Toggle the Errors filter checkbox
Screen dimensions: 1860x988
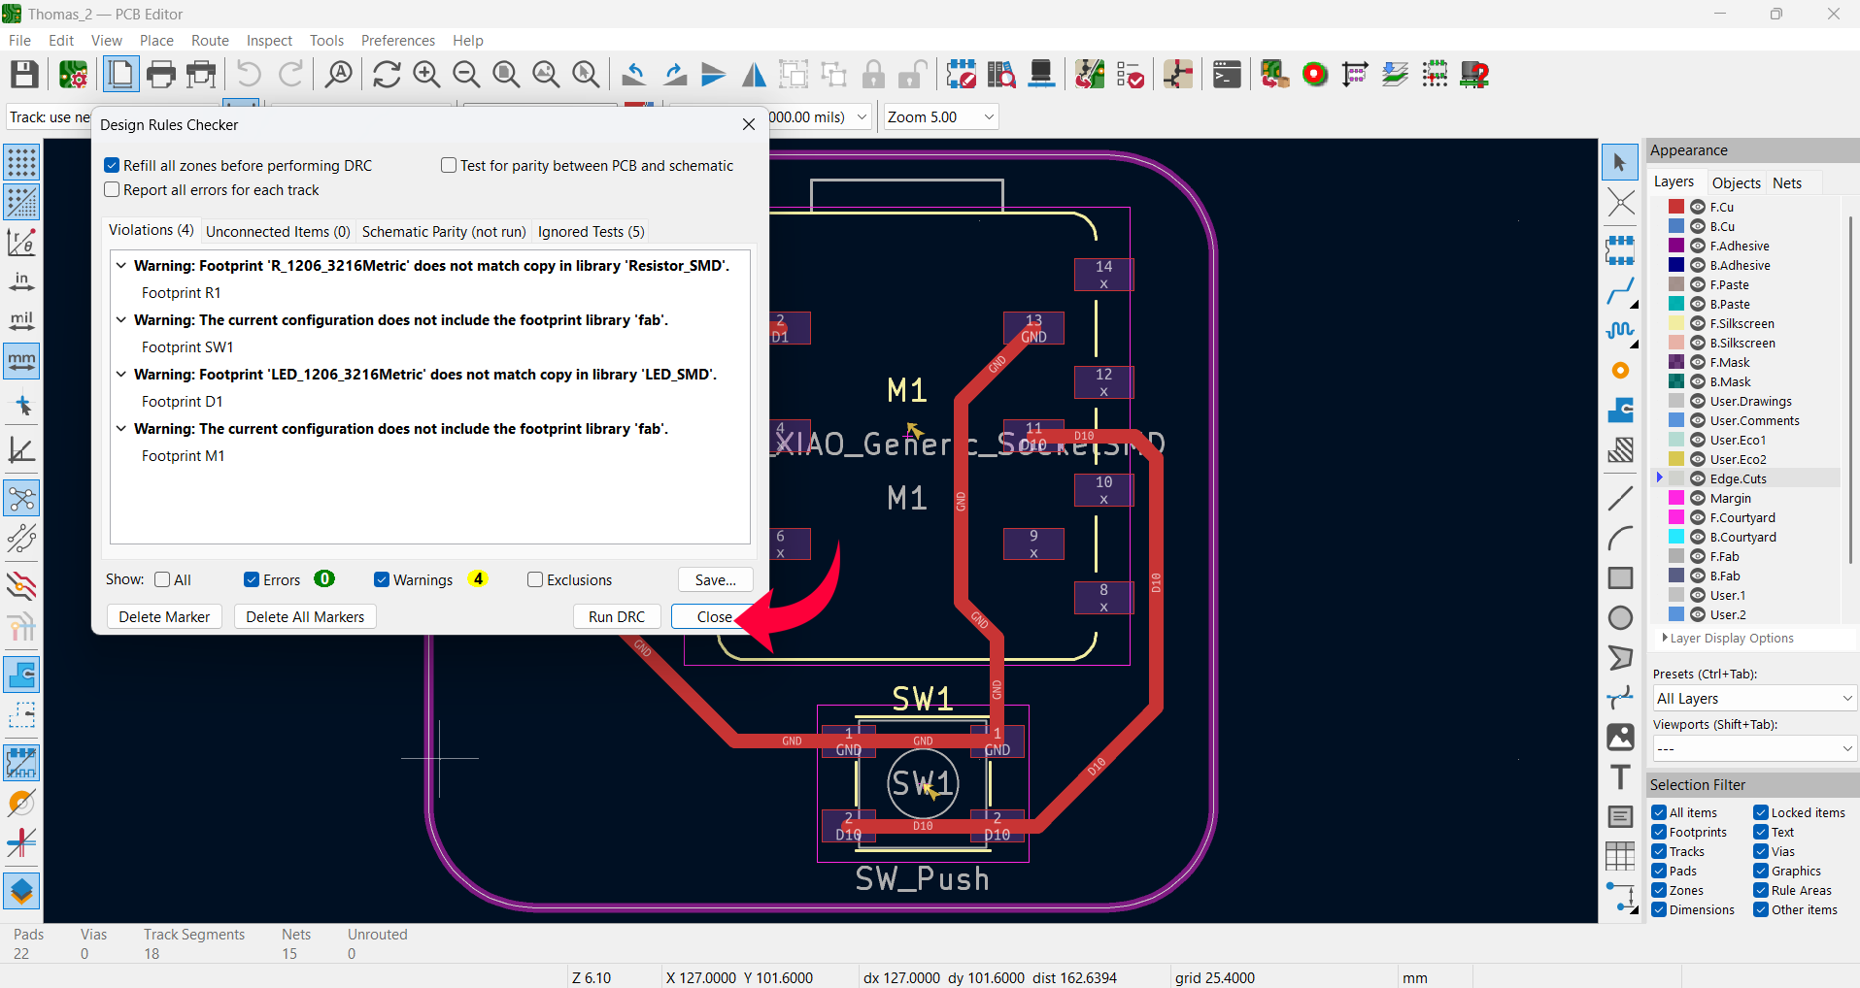[252, 579]
